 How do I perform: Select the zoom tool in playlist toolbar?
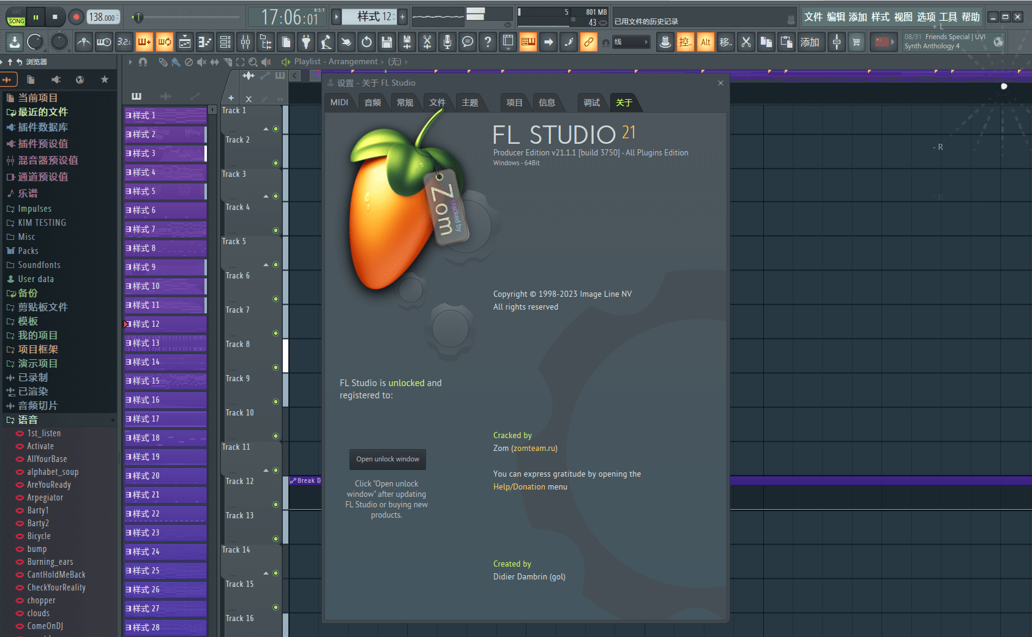click(253, 62)
